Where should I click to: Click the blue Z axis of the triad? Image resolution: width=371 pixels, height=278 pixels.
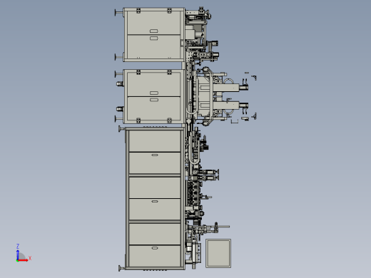(x=18, y=254)
